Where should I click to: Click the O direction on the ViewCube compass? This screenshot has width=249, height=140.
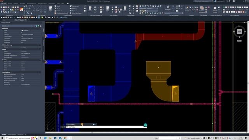tap(245, 31)
